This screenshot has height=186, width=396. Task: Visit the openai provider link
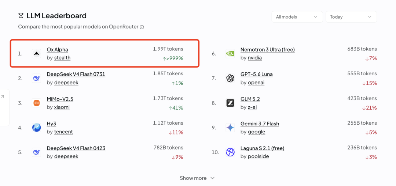256,82
